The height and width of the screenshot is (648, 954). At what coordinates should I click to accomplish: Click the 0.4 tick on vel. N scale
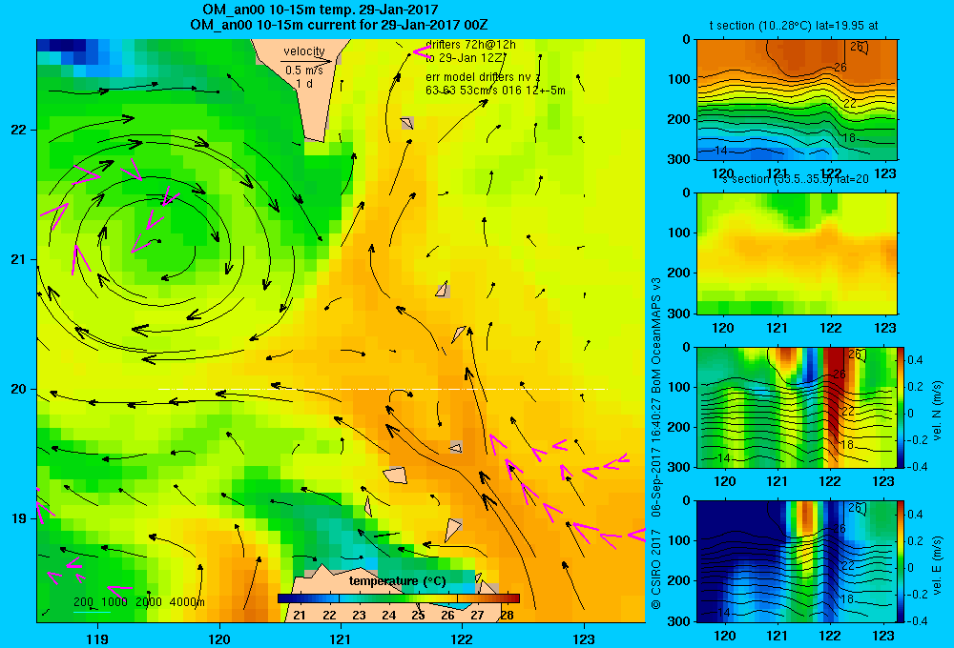[916, 360]
